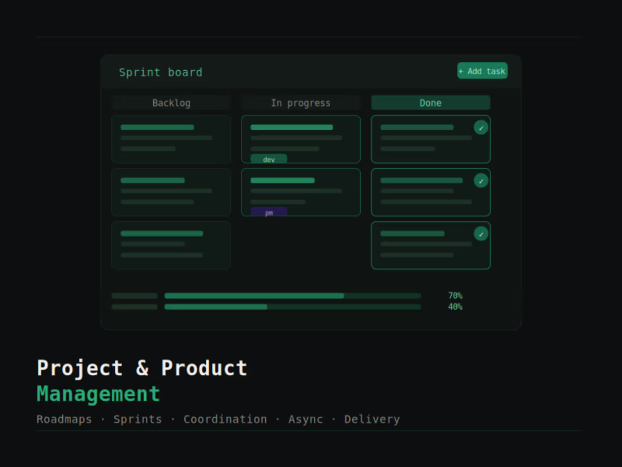Switch to the Sprints section in the footer

(137, 419)
